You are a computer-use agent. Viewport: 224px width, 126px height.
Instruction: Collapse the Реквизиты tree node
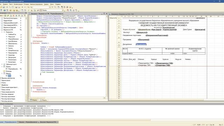click(x=2, y=32)
